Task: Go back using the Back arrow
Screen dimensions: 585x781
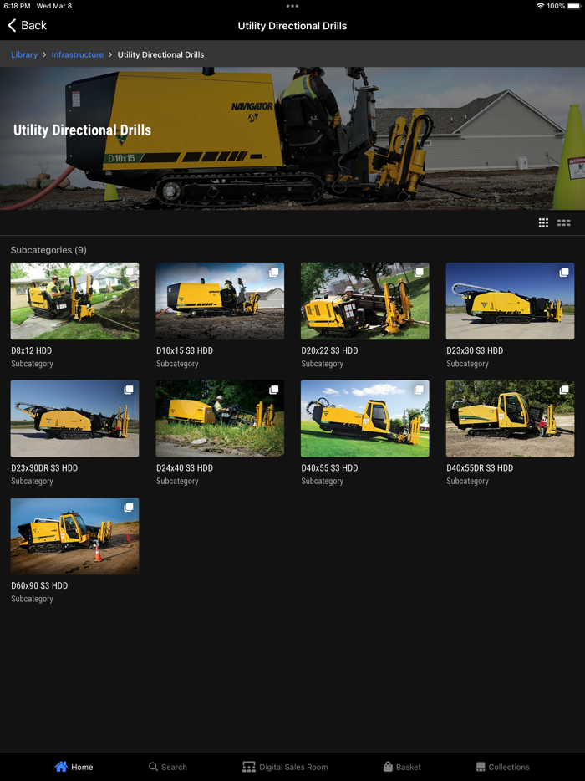Action: [27, 25]
